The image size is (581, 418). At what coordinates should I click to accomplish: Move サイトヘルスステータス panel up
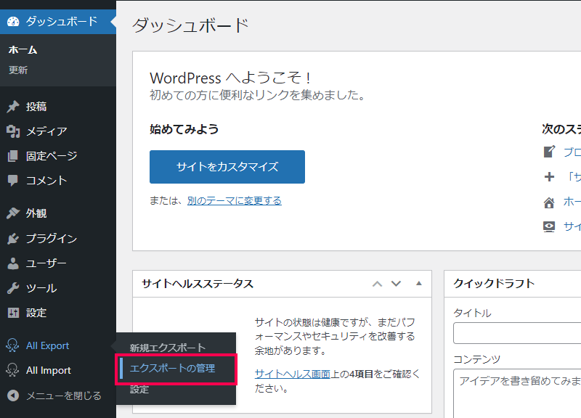[x=377, y=284]
